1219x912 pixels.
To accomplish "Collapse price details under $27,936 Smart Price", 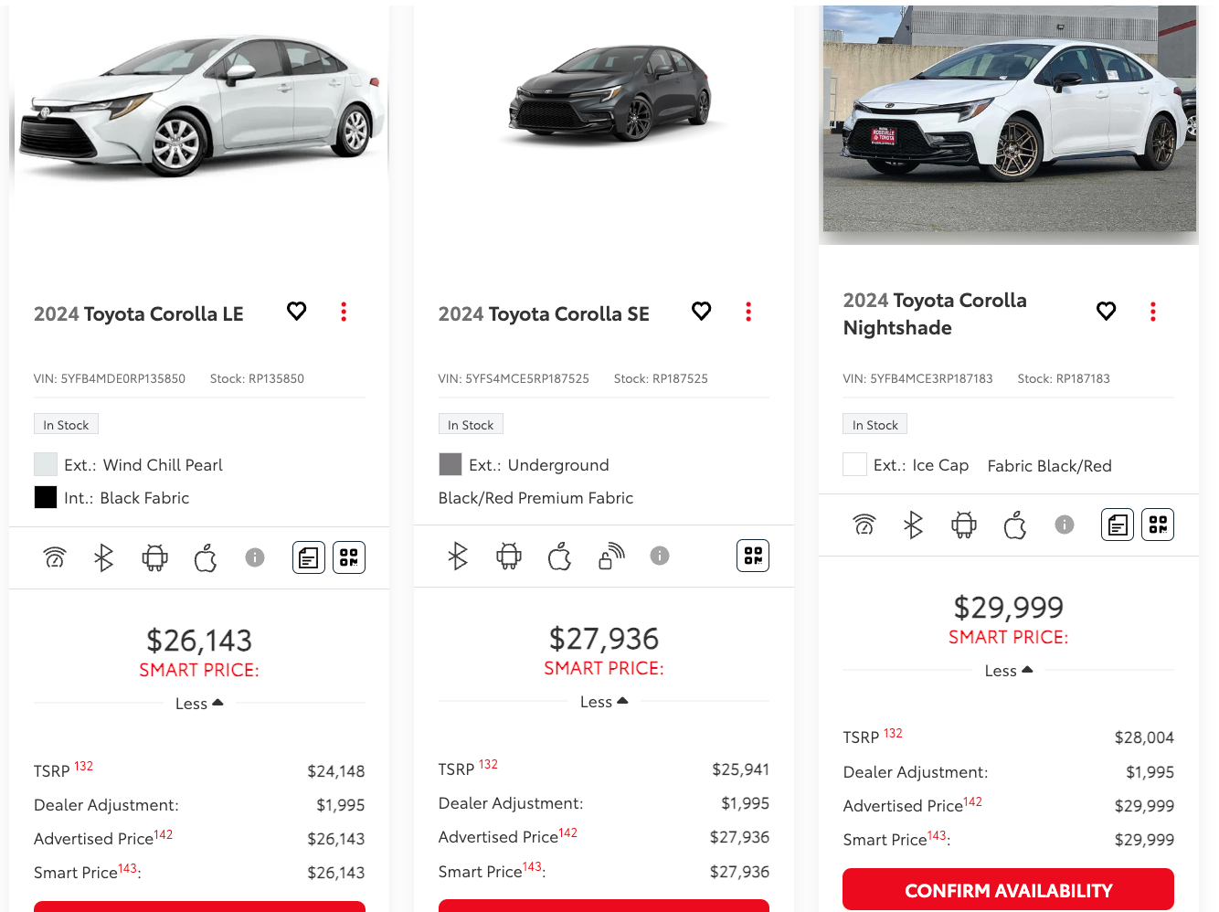I will pyautogui.click(x=604, y=702).
